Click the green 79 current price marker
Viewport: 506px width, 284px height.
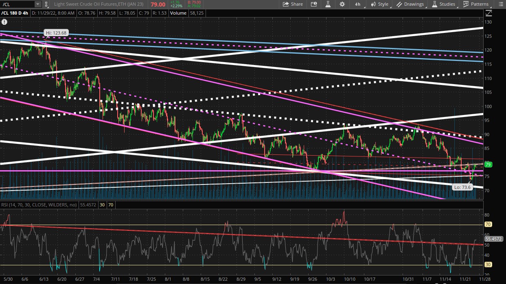pyautogui.click(x=488, y=165)
